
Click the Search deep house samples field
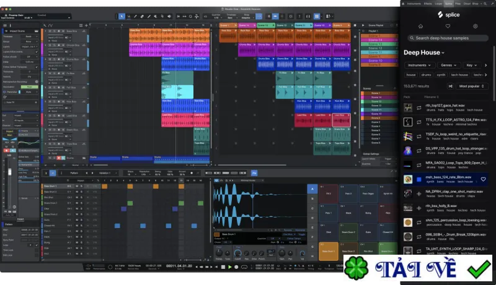[x=448, y=38]
